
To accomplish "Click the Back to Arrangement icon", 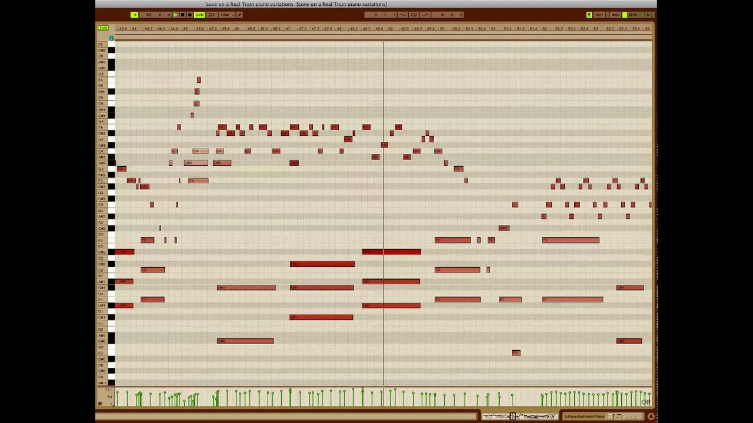I will pos(212,15).
